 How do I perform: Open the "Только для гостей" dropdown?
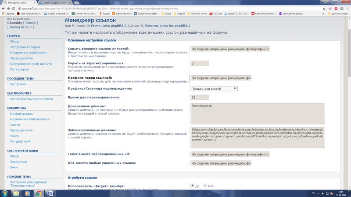point(214,88)
